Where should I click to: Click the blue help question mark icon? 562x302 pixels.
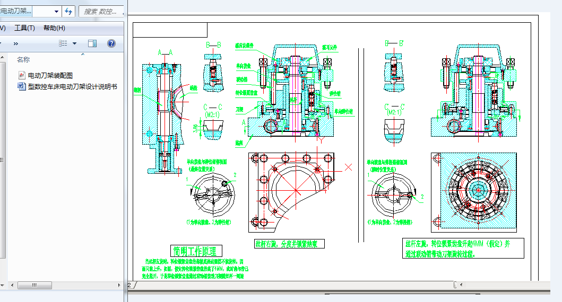point(111,43)
